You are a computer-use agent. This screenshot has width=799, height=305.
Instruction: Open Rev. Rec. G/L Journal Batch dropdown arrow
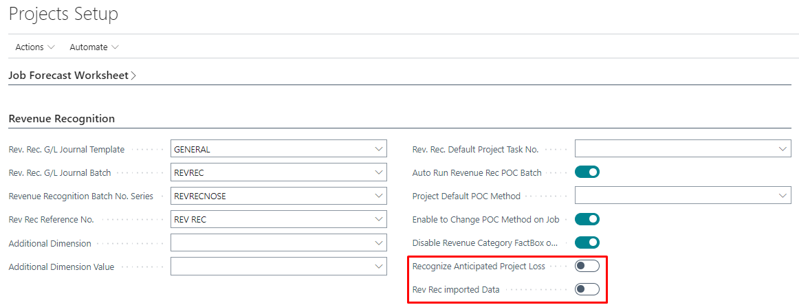[x=379, y=172]
